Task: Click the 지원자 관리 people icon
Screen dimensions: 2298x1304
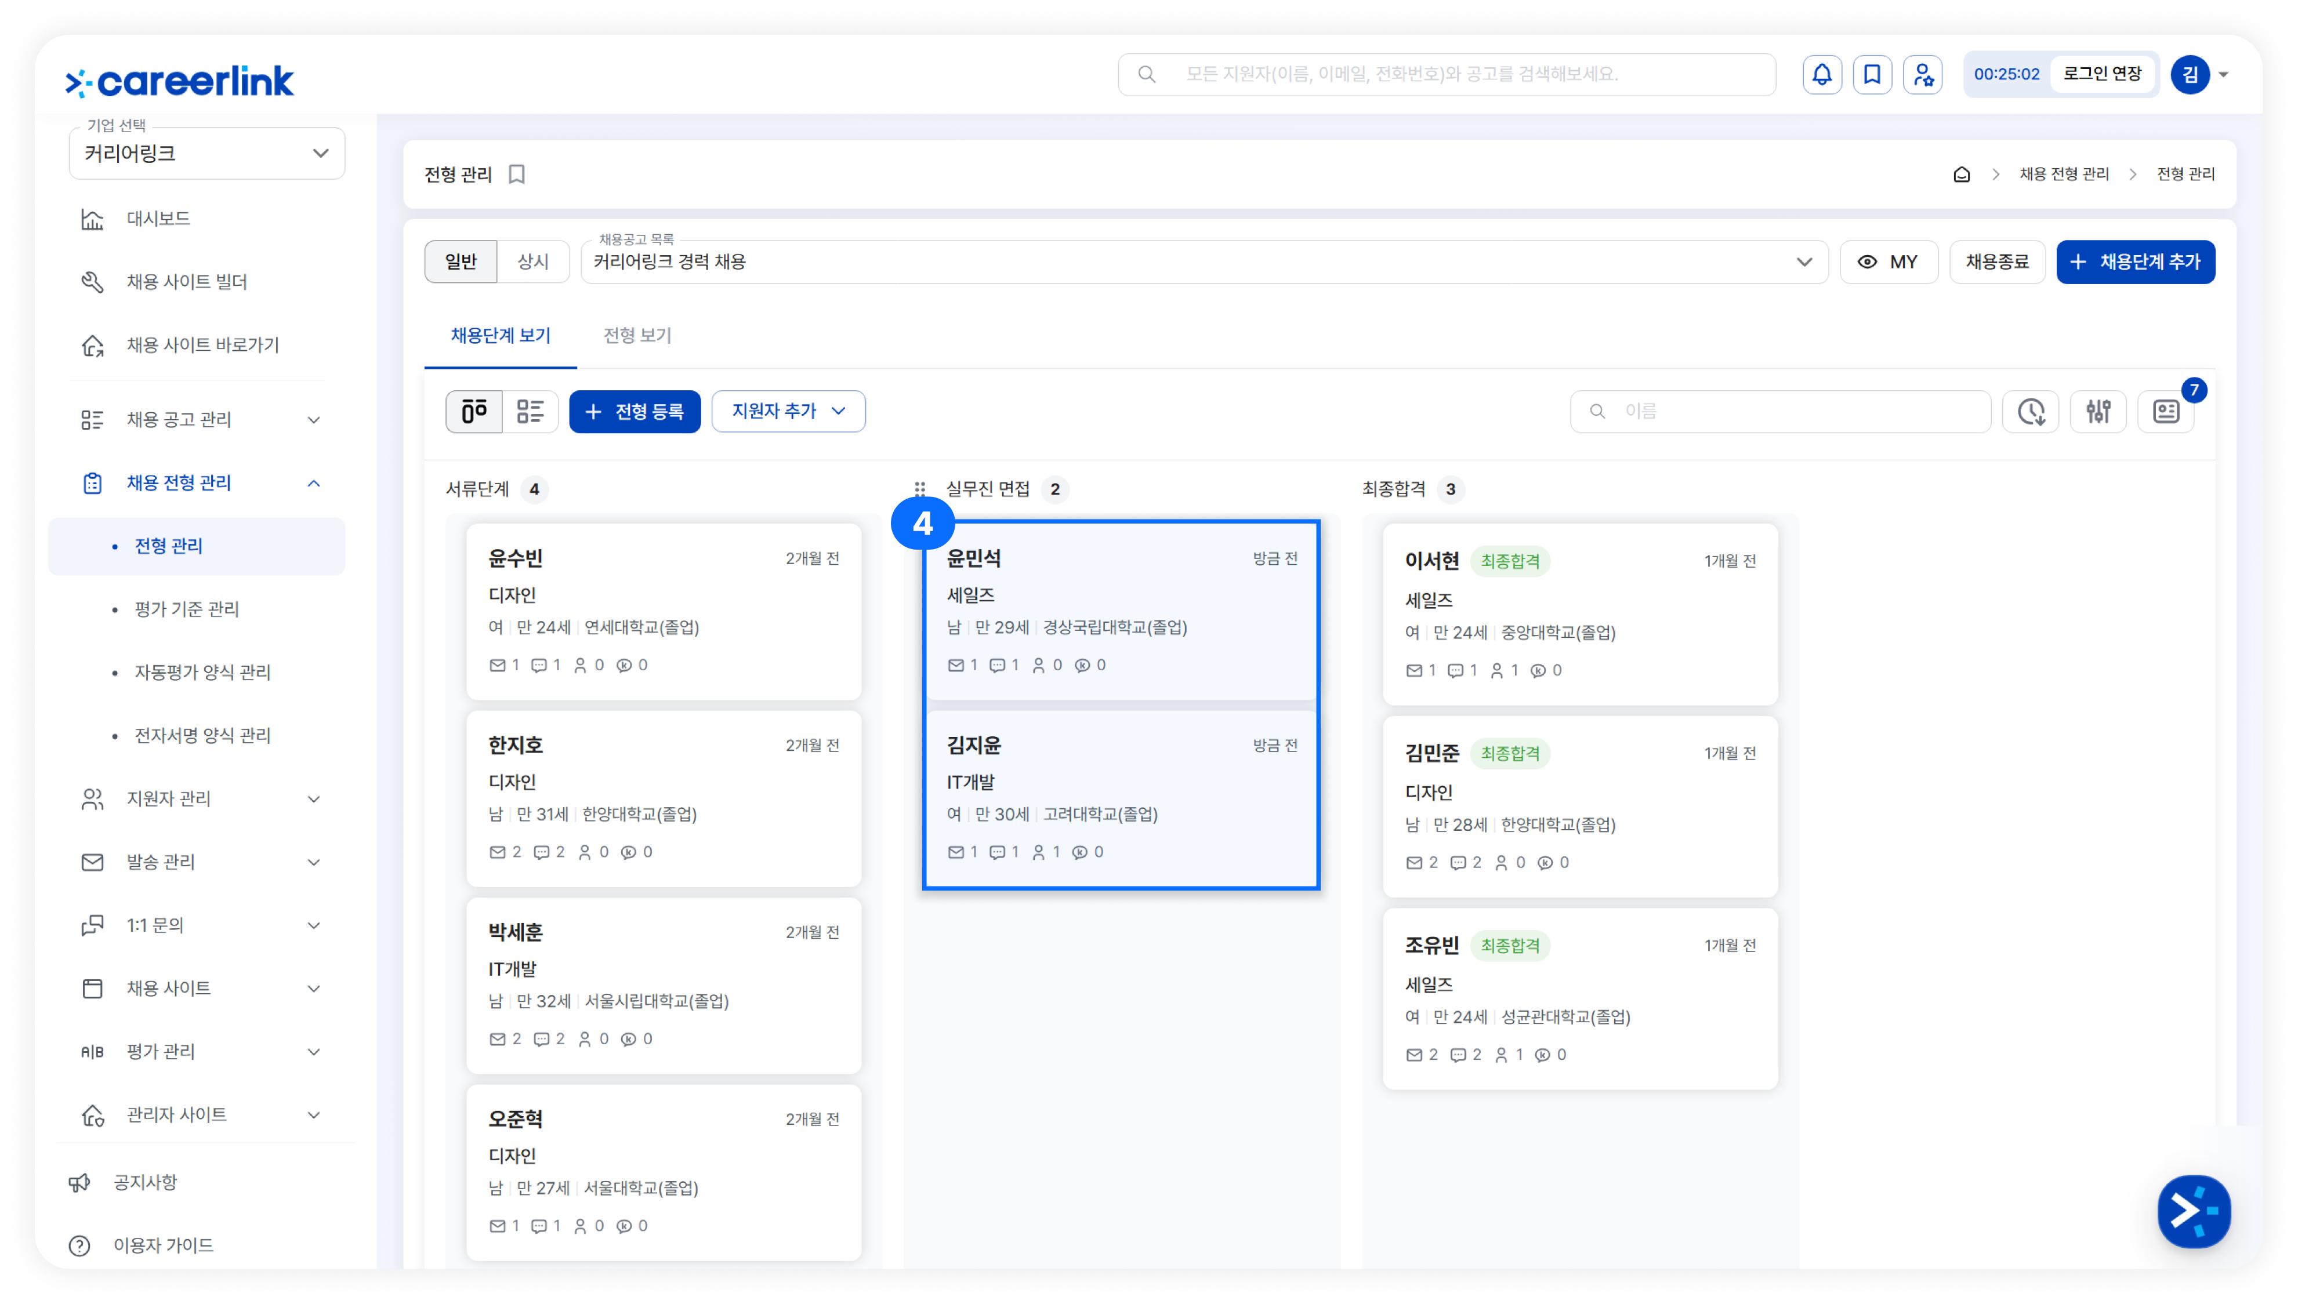Action: tap(92, 799)
